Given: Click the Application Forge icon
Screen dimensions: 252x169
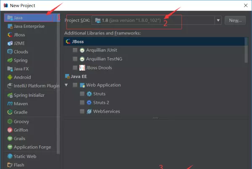Looking at the screenshot, I should 10,147.
